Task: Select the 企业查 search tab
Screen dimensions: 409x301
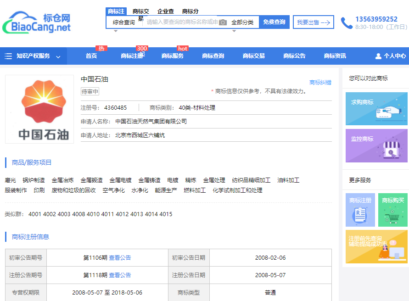Action: click(x=166, y=11)
